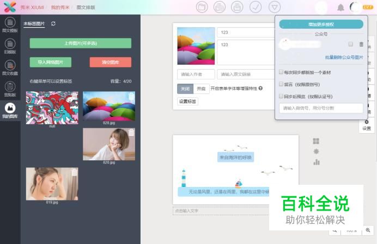Click the checkmark circle icon in top toolbar
377x244 pixels.
coord(256,7)
